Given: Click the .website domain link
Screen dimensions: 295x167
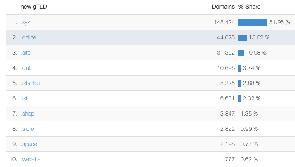Looking at the screenshot, I should [x=31, y=160].
